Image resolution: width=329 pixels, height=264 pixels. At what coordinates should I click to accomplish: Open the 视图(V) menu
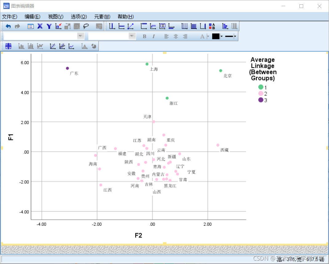[56, 17]
